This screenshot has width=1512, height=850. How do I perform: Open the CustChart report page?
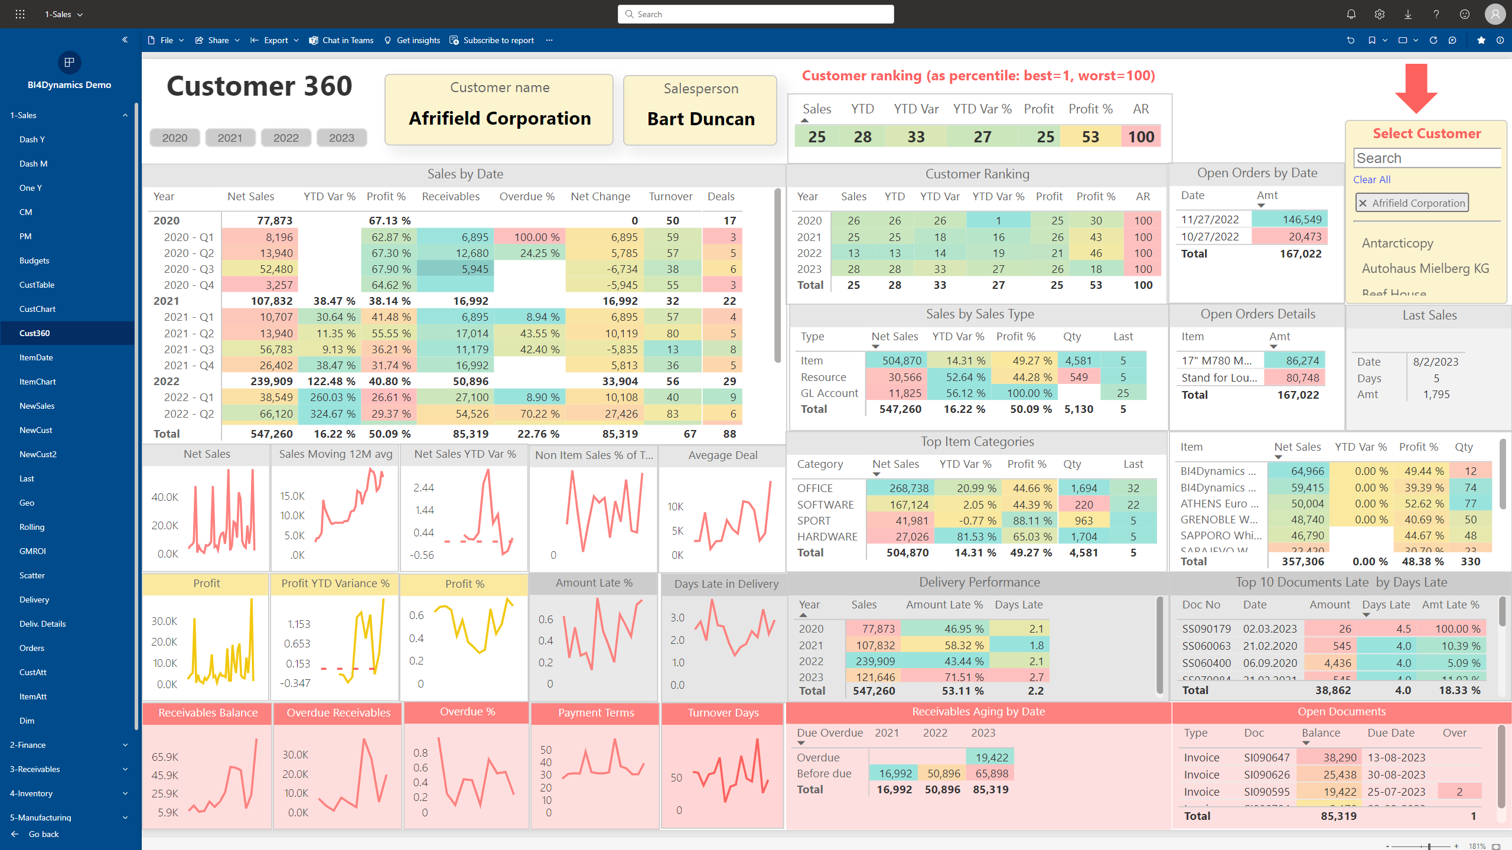pyautogui.click(x=37, y=309)
